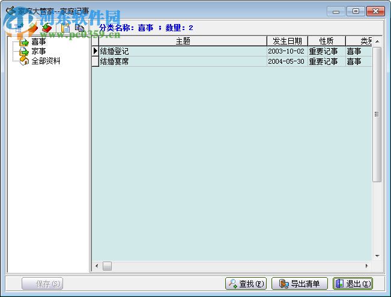Screen dimensions: 391x297
Task: Sort by the 主题 column header
Action: click(183, 41)
